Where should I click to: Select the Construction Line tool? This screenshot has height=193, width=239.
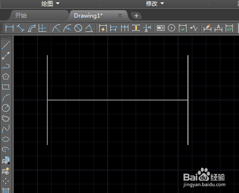pyautogui.click(x=6, y=56)
